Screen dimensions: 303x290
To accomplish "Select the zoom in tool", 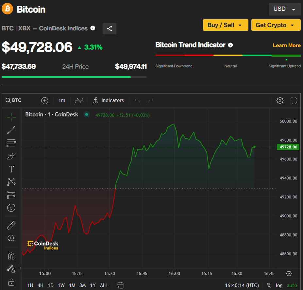I will pos(11,238).
